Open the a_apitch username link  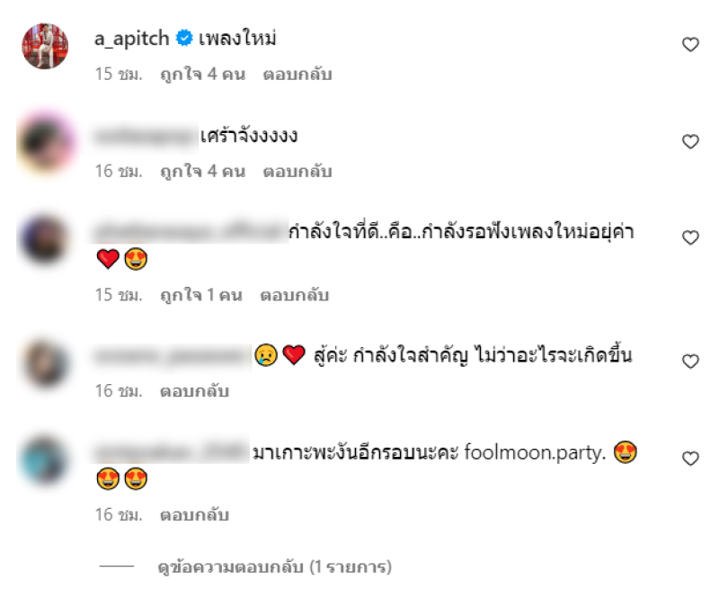[132, 39]
